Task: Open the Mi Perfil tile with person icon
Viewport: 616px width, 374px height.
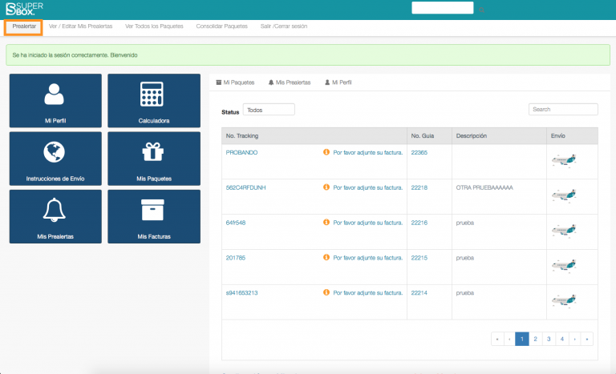Action: pos(55,101)
